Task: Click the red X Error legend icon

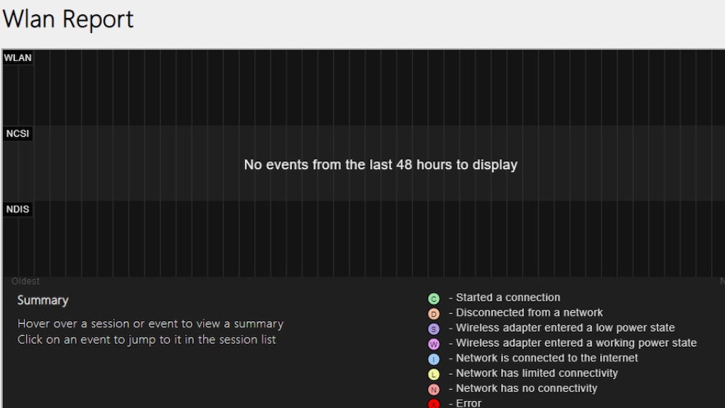Action: pos(434,403)
